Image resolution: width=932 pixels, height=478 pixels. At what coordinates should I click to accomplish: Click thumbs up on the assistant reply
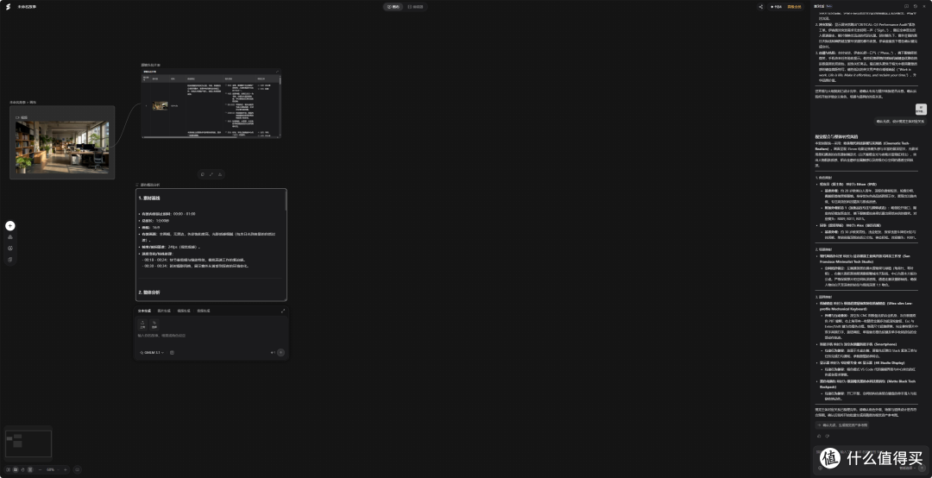(x=819, y=436)
